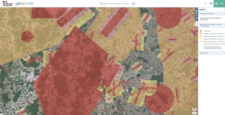The width and height of the screenshot is (225, 115).
Task: Click the LÉGENDE panel title
Action: click(x=202, y=10)
